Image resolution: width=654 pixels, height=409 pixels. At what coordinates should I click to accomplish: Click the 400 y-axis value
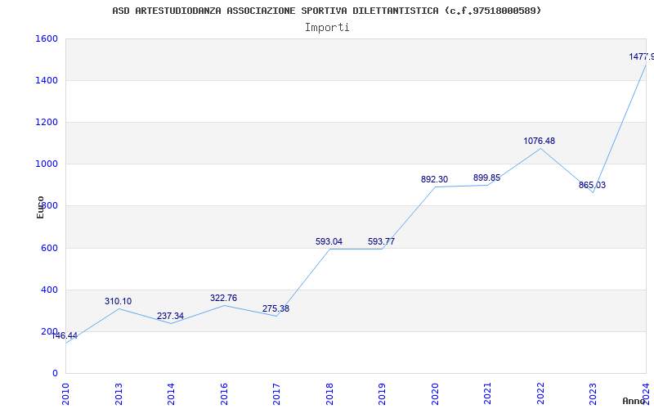point(49,290)
